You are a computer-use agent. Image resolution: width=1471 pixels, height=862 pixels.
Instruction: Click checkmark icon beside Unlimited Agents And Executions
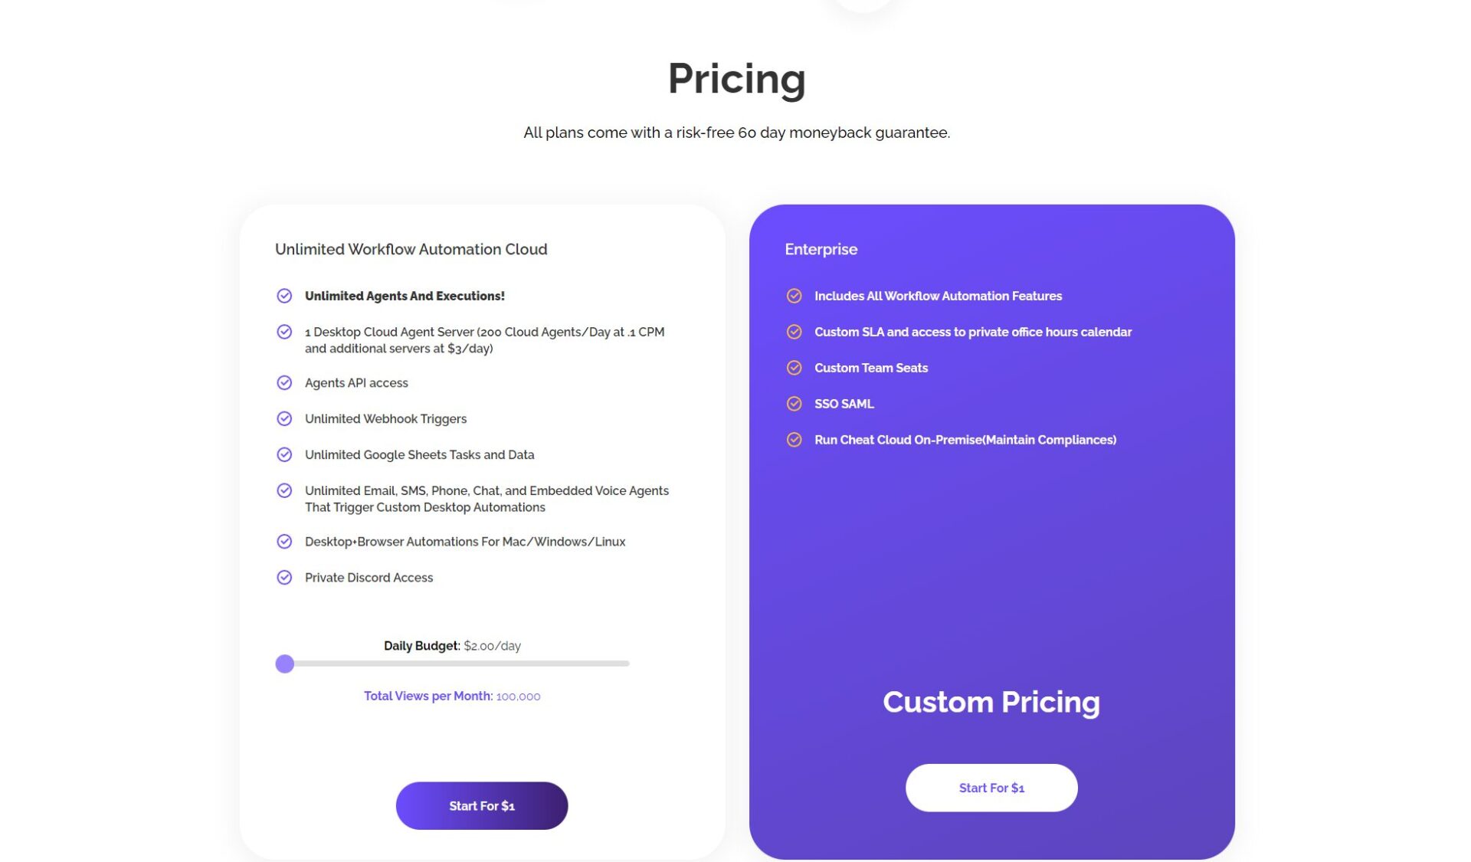point(284,296)
